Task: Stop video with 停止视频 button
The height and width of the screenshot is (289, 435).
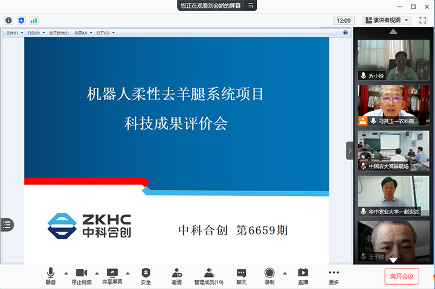Action: click(82, 276)
